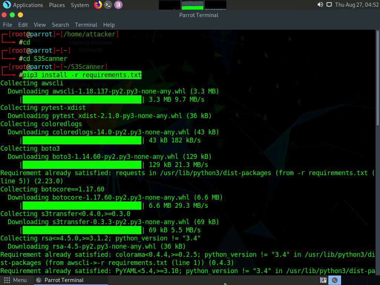Open the File menu
This screenshot has height=285, width=380.
pos(7,25)
